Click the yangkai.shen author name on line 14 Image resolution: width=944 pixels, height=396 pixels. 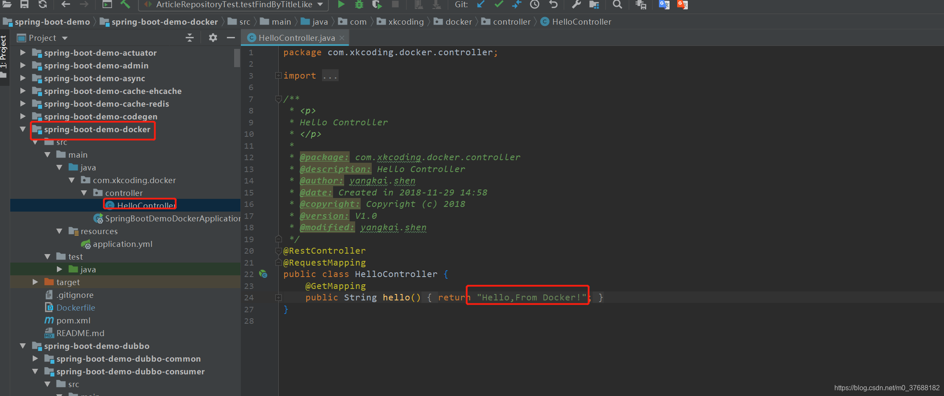coord(382,181)
